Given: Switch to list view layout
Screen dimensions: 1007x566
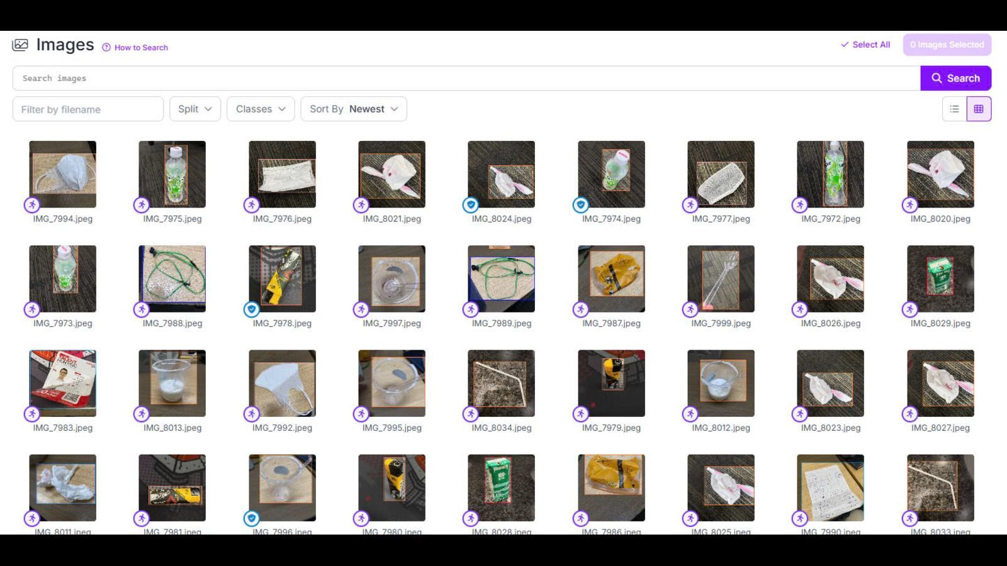Looking at the screenshot, I should 954,109.
